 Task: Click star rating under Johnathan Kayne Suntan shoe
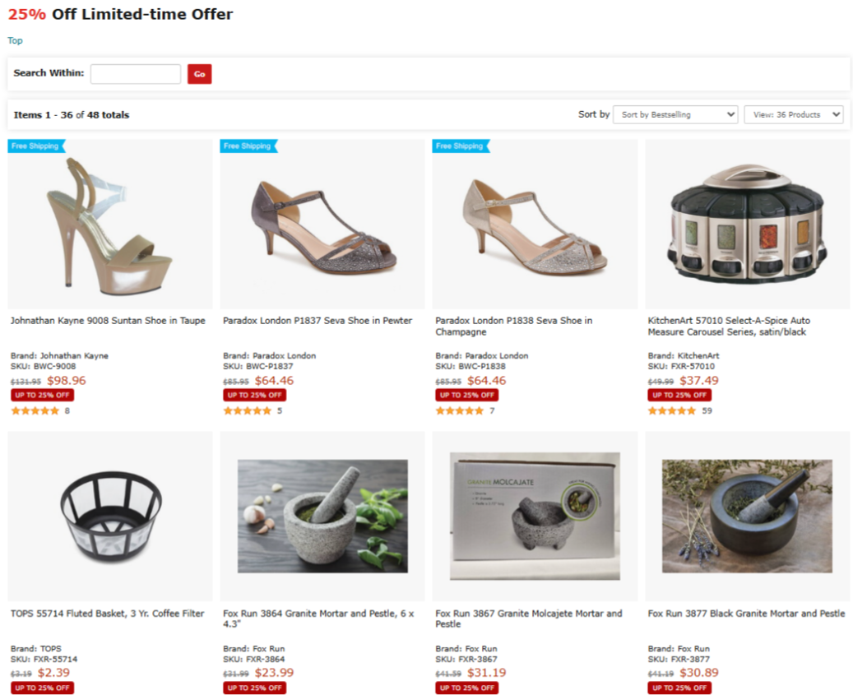[x=35, y=410]
